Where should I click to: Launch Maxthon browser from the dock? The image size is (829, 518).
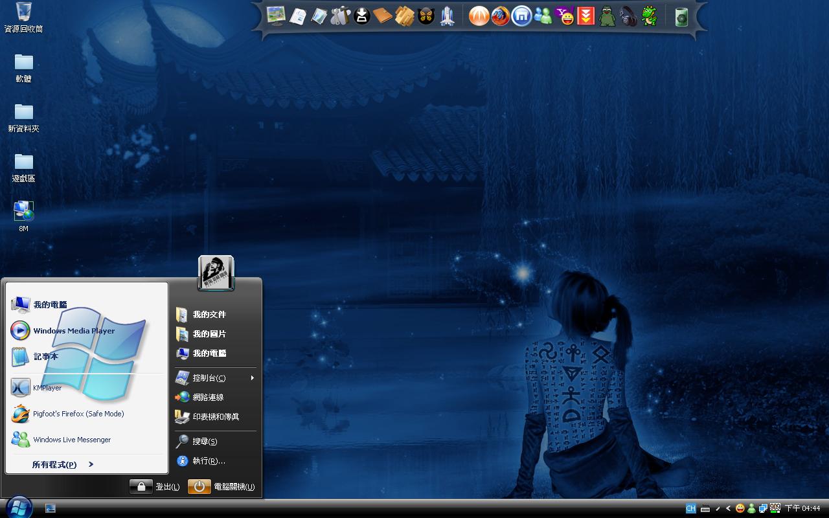click(521, 16)
